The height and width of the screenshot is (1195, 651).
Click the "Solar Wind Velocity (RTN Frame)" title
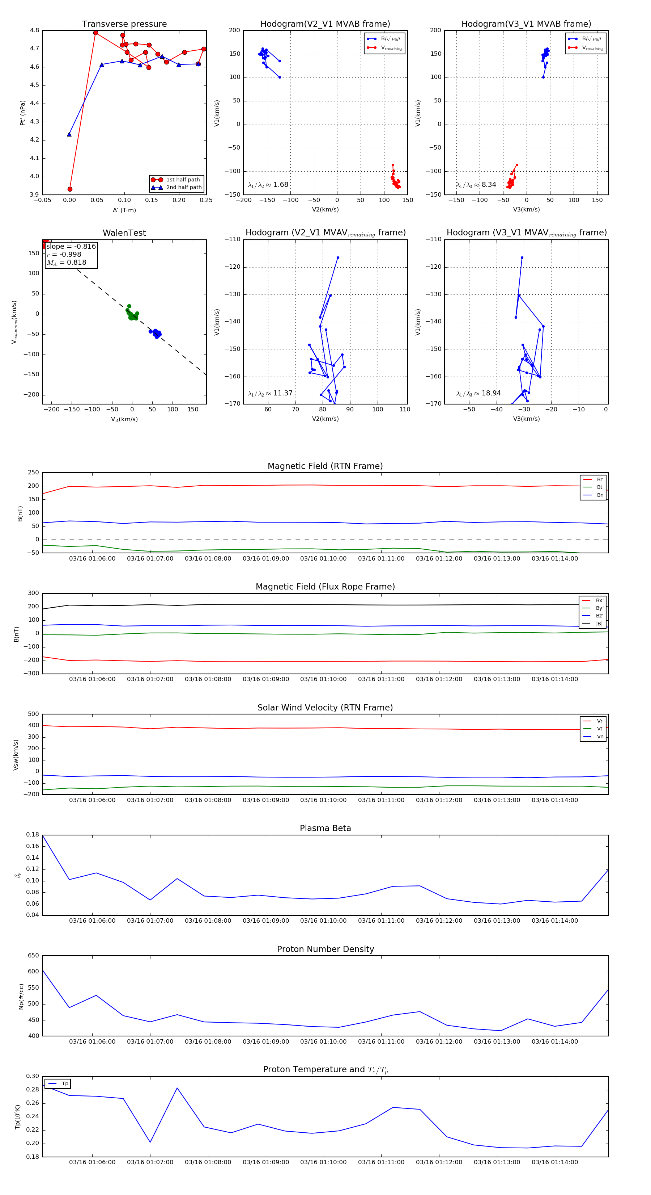(x=325, y=708)
